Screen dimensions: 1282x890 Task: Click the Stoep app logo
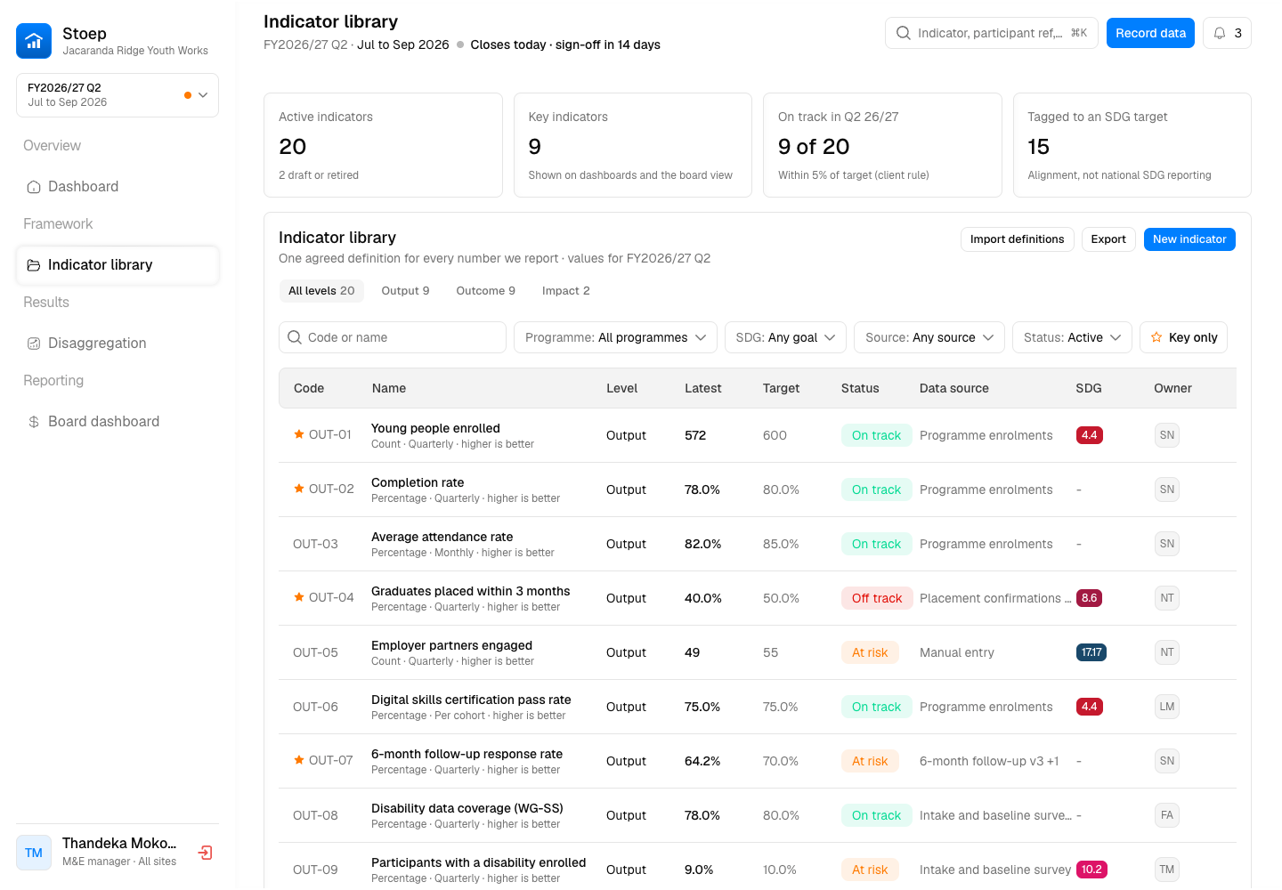(x=34, y=41)
